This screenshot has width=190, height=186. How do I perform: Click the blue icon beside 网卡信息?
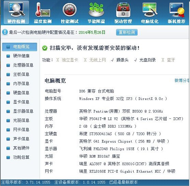[x=8, y=130]
